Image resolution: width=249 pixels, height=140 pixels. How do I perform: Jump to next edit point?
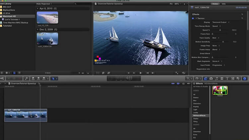153,73
